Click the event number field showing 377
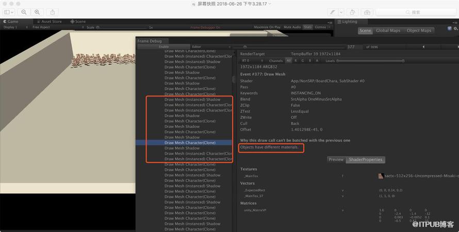Screen dimensions: 459x232 354,47
